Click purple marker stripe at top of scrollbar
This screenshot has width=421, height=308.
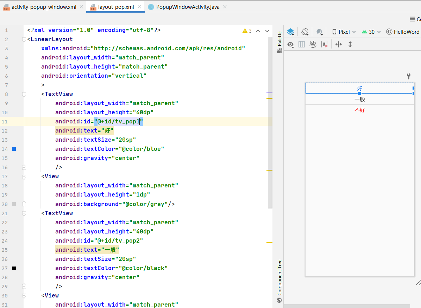tap(269, 92)
